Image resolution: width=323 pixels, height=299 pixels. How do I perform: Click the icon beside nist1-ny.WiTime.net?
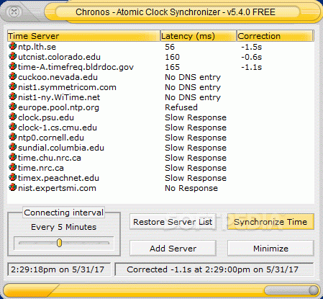12,97
